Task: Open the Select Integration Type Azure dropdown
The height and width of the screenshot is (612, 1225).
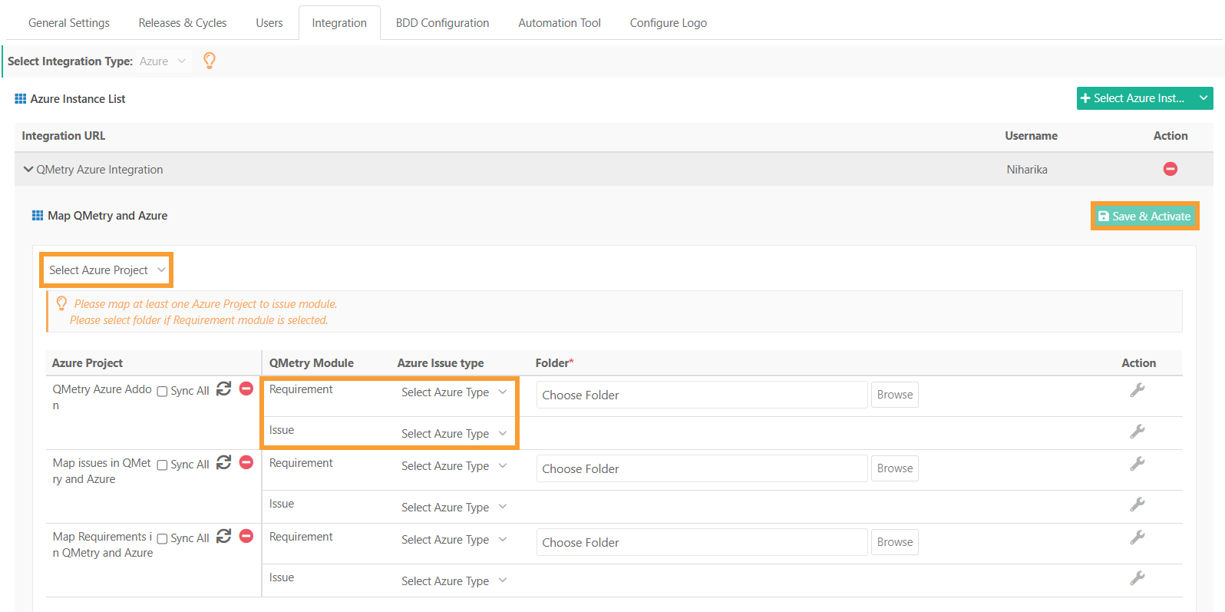Action: [x=163, y=61]
